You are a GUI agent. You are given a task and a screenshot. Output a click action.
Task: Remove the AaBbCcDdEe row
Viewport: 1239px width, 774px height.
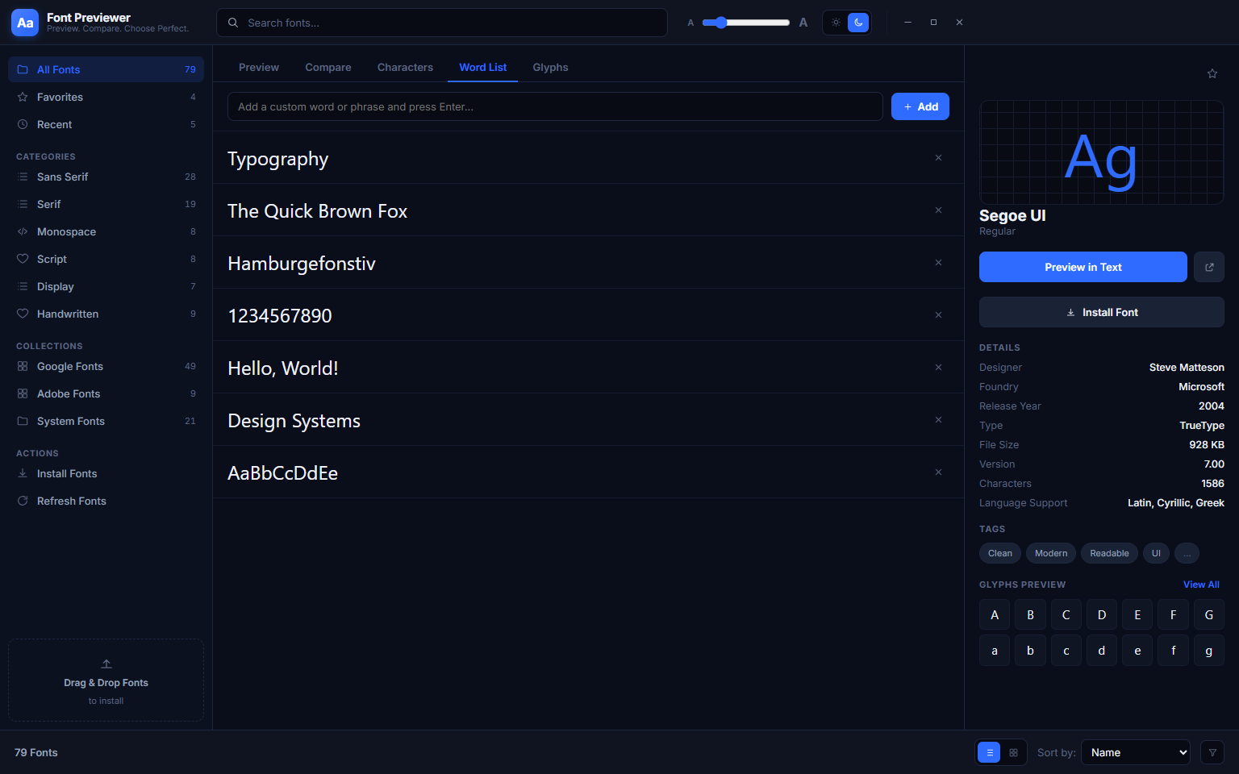(x=938, y=472)
